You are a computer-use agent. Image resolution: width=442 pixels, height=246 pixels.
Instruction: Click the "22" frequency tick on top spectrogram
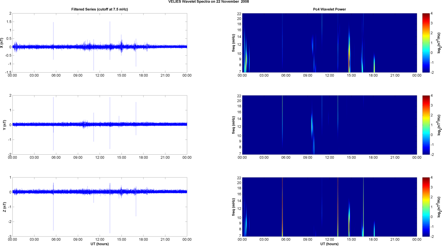click(239, 14)
